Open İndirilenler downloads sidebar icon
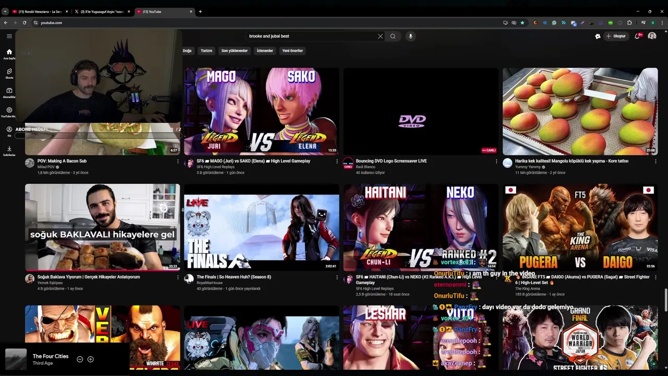 (x=9, y=150)
